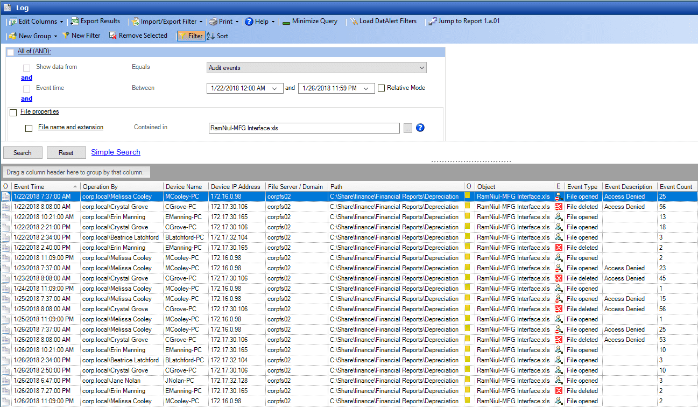Click the File properties link
Viewport: 698px width, 407px height.
point(39,112)
